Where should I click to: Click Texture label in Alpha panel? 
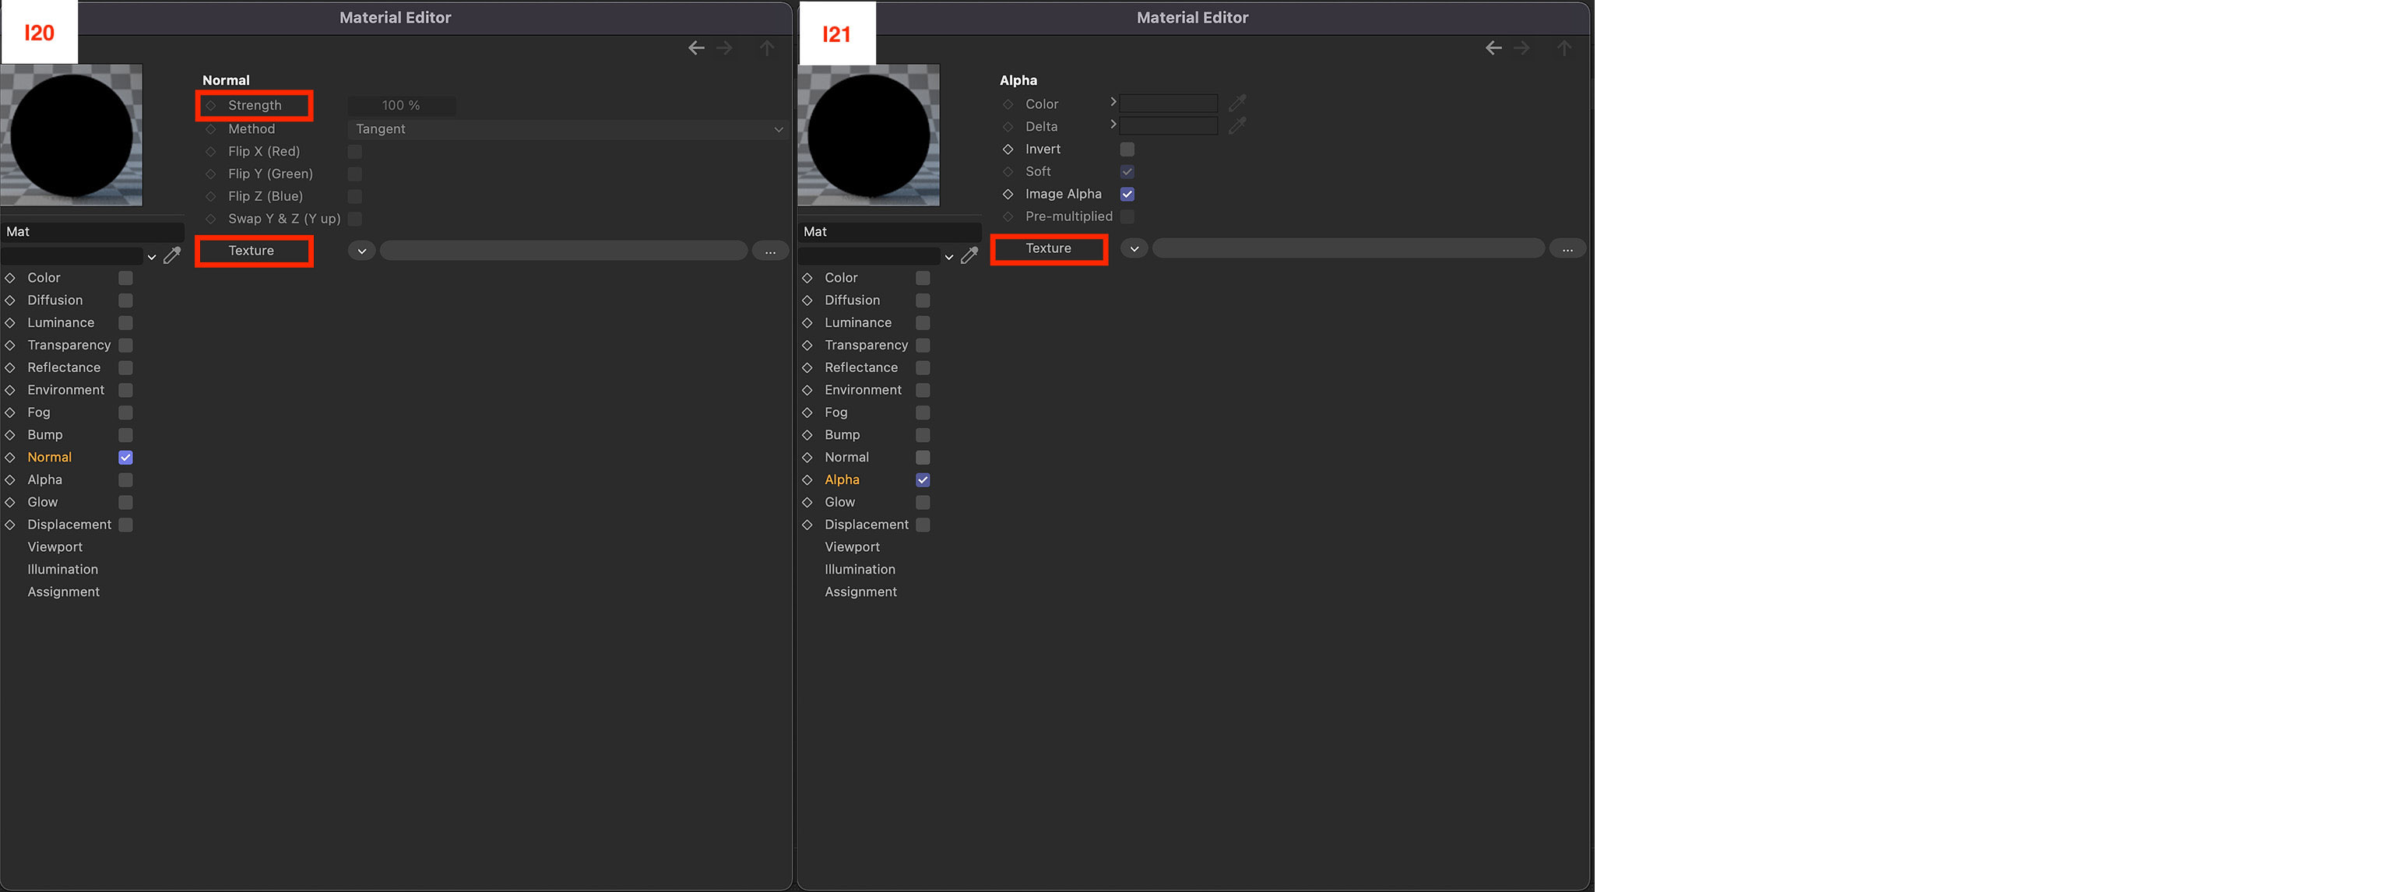pos(1048,249)
